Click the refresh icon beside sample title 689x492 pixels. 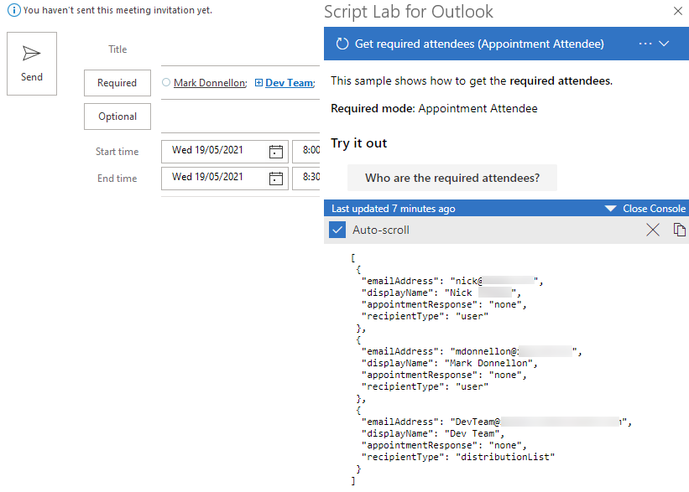(341, 43)
